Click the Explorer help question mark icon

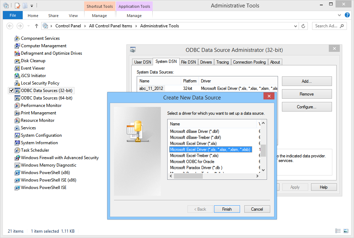tap(347, 15)
